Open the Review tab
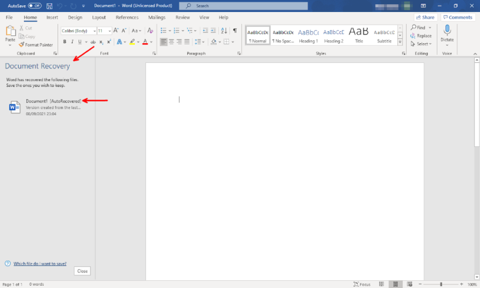The image size is (480, 288). tap(182, 17)
